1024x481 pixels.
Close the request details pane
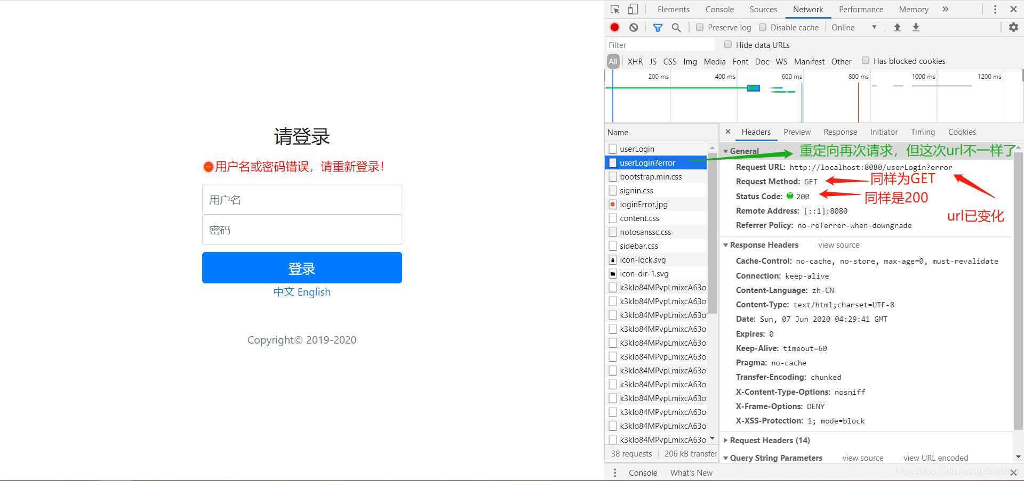728,132
